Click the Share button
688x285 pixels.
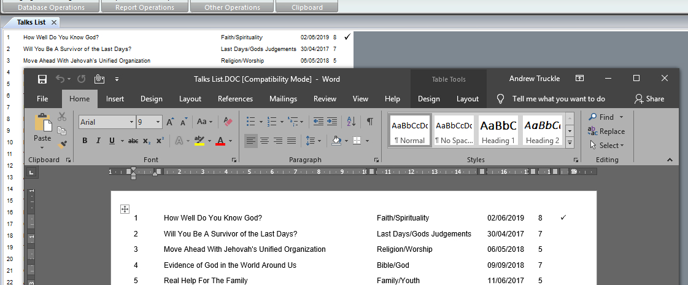click(649, 99)
